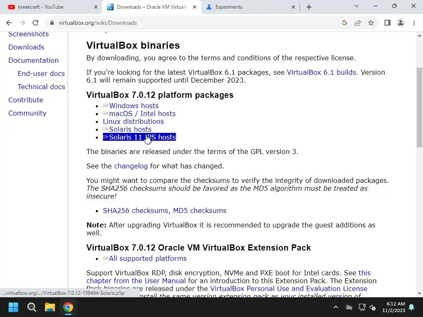Screen dimensions: 423x317
Task: Download macOS / Intel hosts package
Action: pos(142,114)
